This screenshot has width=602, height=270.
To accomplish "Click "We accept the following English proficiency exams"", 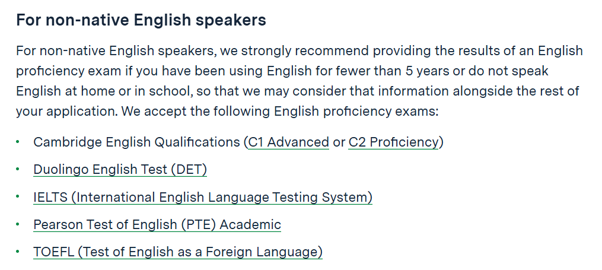I will click(x=278, y=112).
